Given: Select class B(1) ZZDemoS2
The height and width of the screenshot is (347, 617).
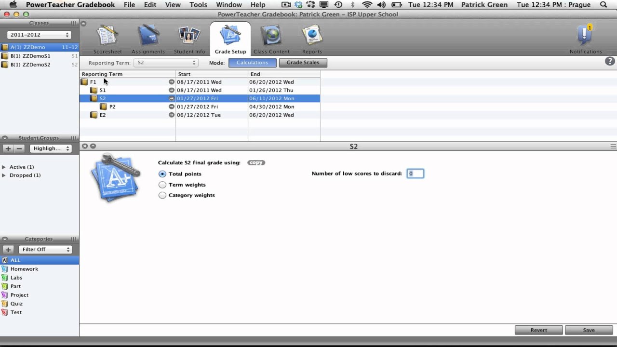Looking at the screenshot, I should 40,65.
